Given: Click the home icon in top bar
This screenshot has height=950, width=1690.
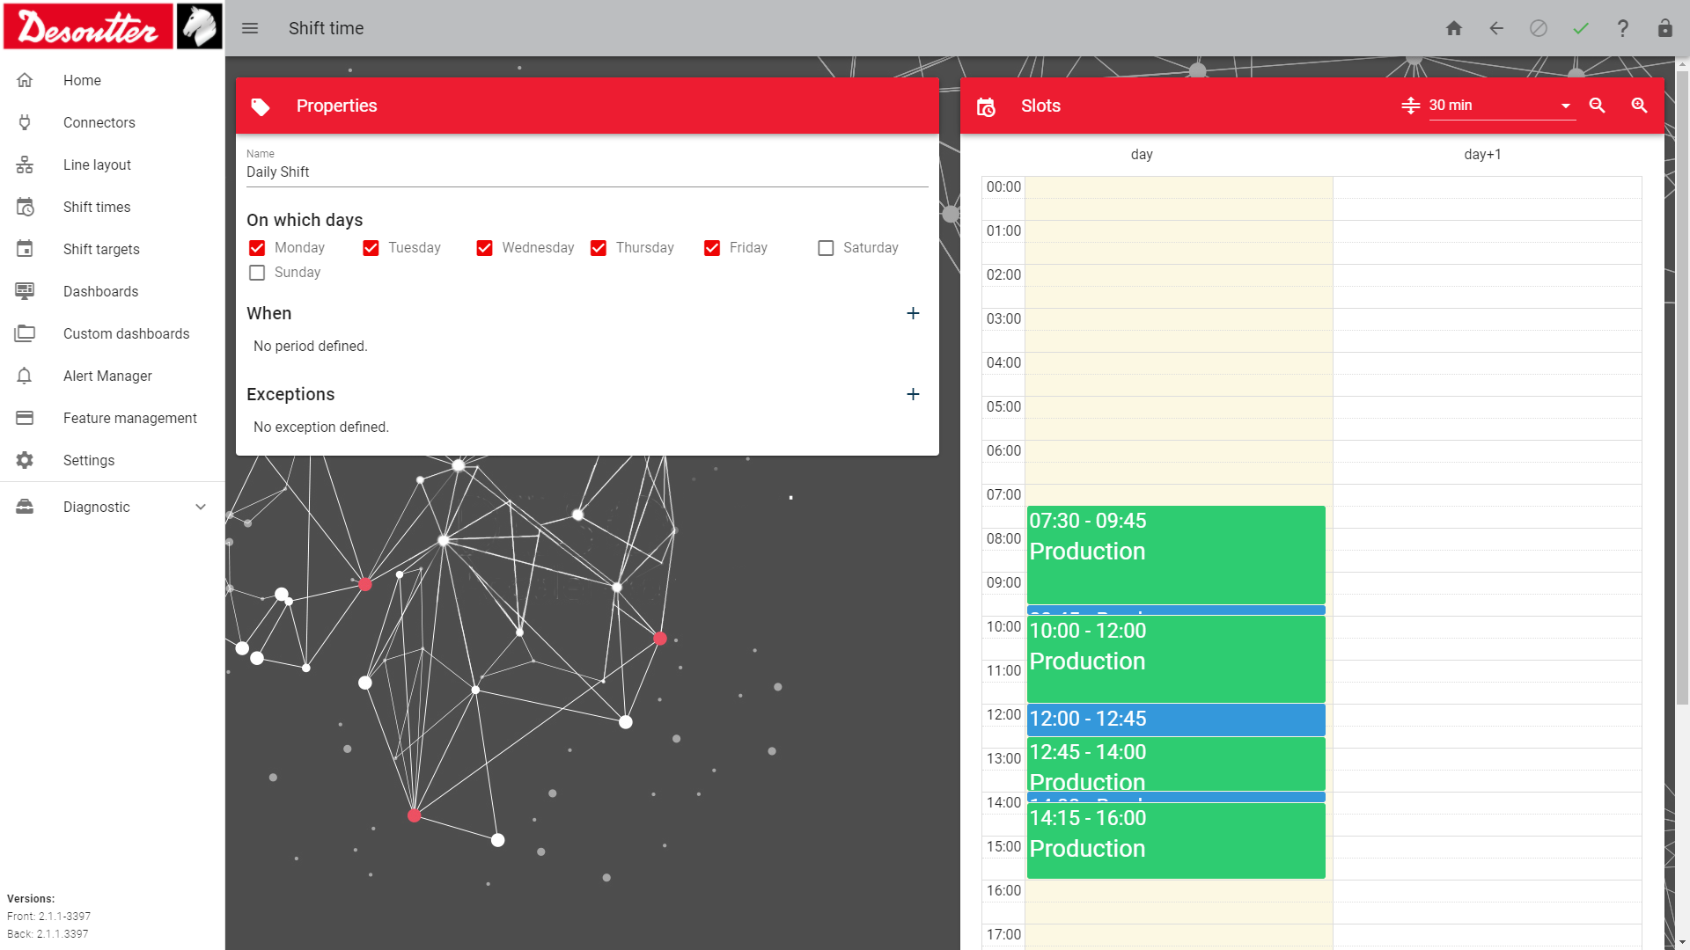Looking at the screenshot, I should 1454,28.
